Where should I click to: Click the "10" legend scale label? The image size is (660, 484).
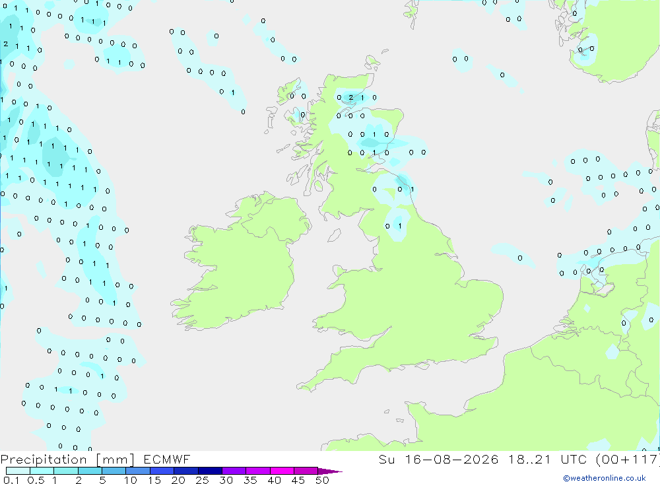pyautogui.click(x=131, y=480)
